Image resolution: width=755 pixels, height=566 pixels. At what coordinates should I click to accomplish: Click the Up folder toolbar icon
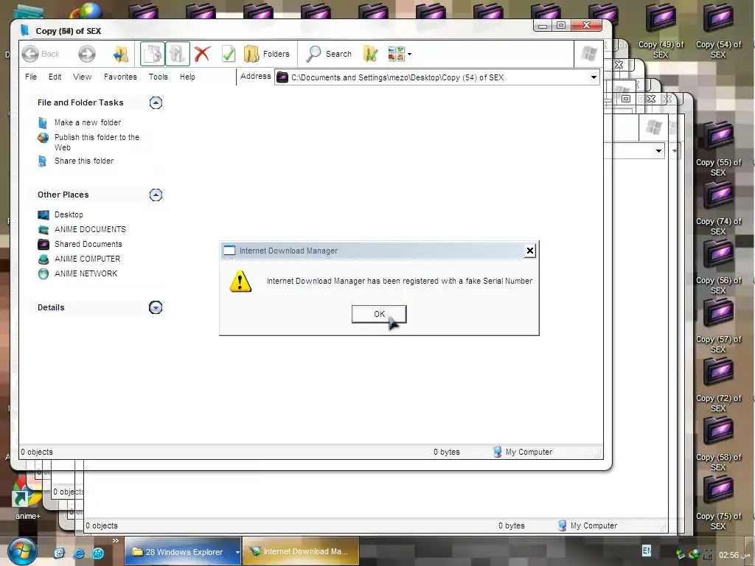tap(121, 54)
